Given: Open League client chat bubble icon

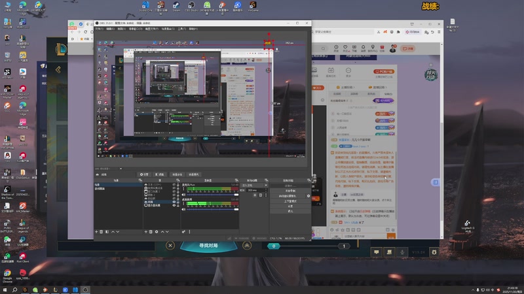Looking at the screenshot, I should point(376,252).
